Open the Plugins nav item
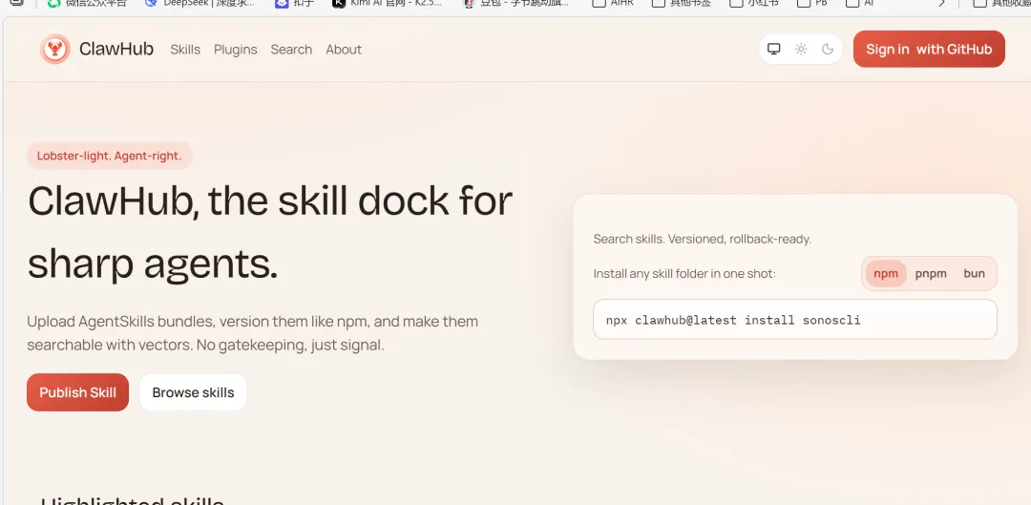 (x=236, y=50)
